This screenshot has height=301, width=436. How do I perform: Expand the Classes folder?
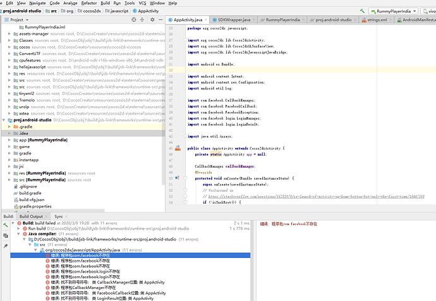pos(9,40)
